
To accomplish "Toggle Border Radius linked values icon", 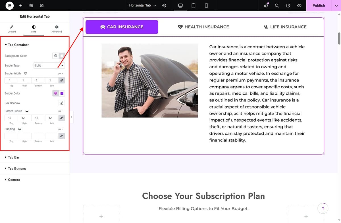I will pyautogui.click(x=62, y=118).
